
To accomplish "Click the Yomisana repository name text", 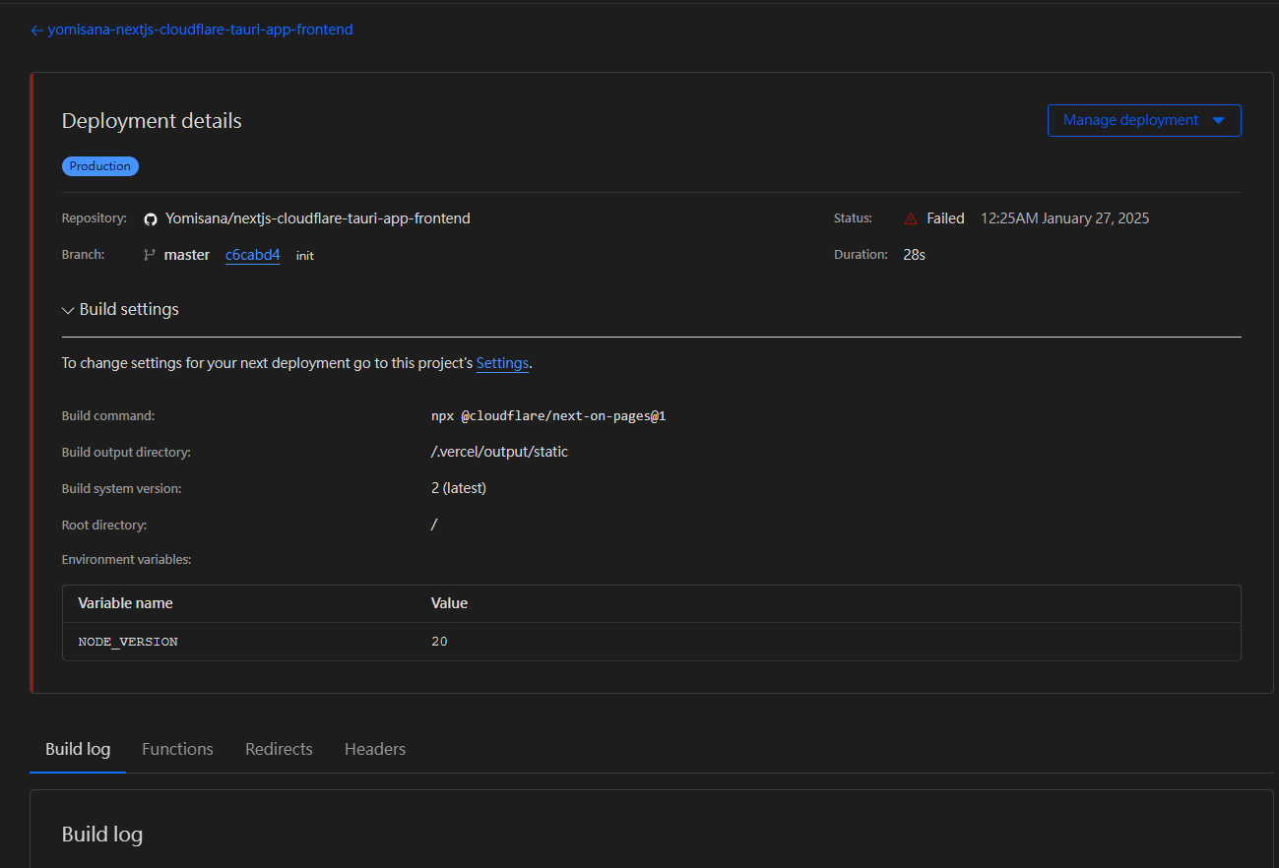I will click(317, 218).
